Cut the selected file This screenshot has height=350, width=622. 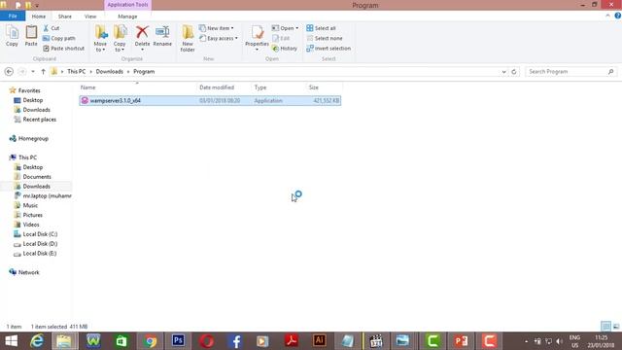tap(52, 28)
